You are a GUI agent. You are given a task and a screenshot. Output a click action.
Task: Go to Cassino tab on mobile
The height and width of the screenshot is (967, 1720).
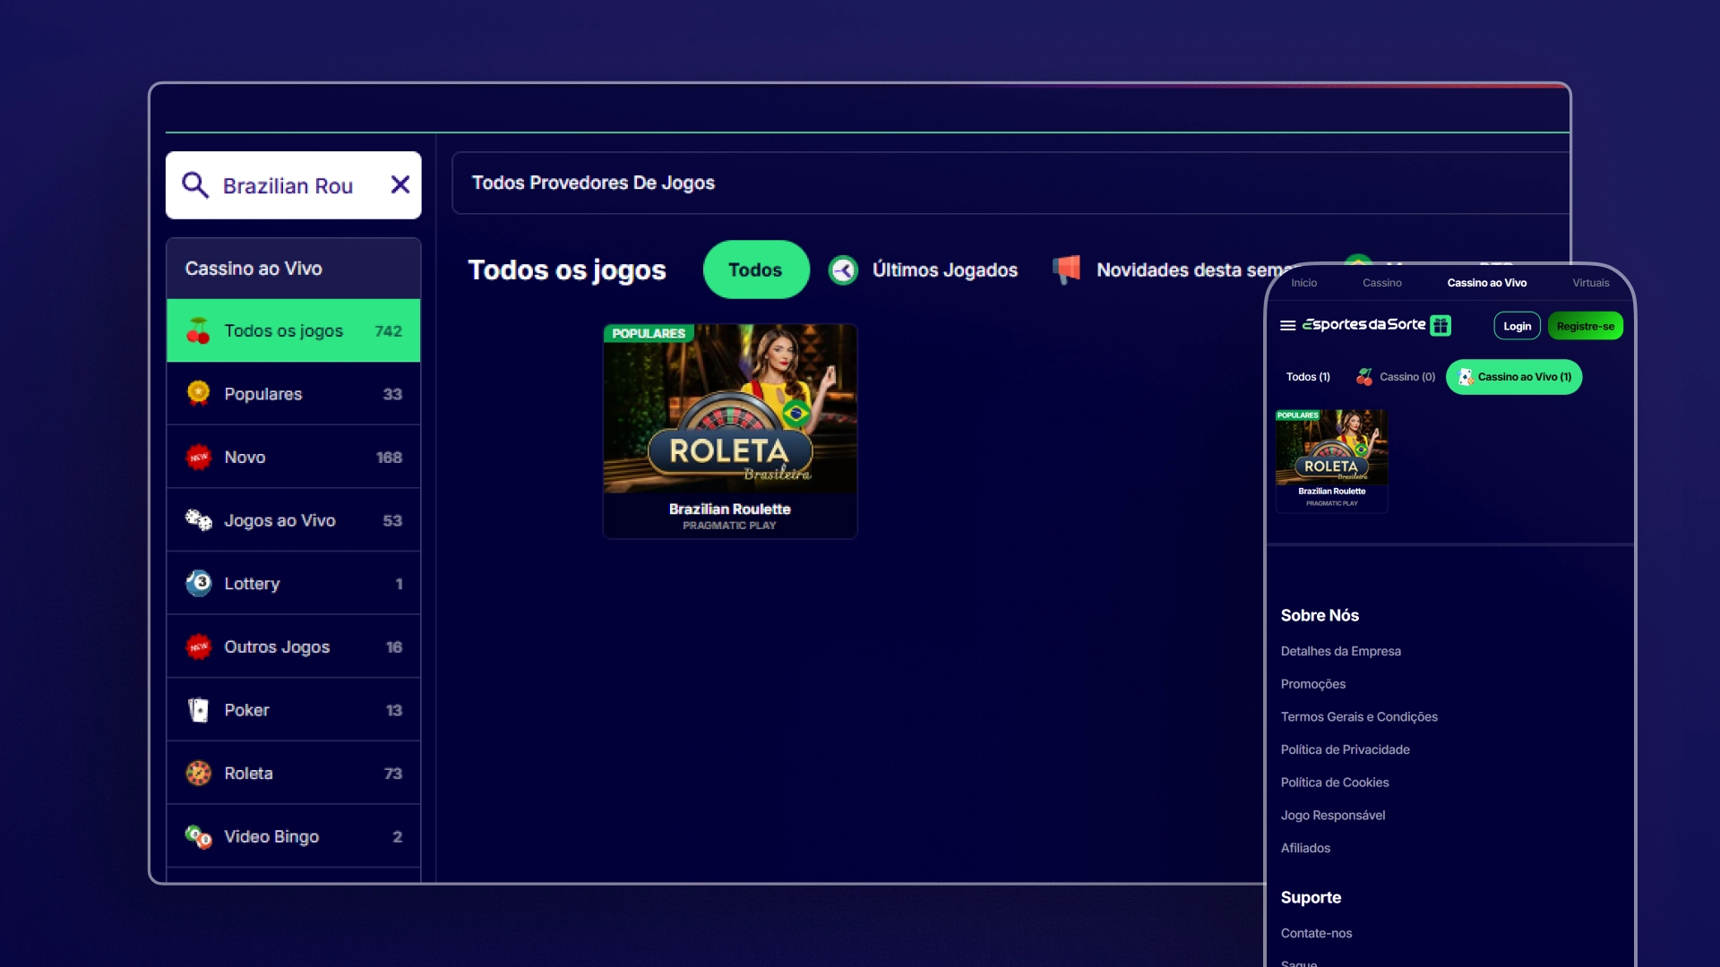(x=1382, y=283)
